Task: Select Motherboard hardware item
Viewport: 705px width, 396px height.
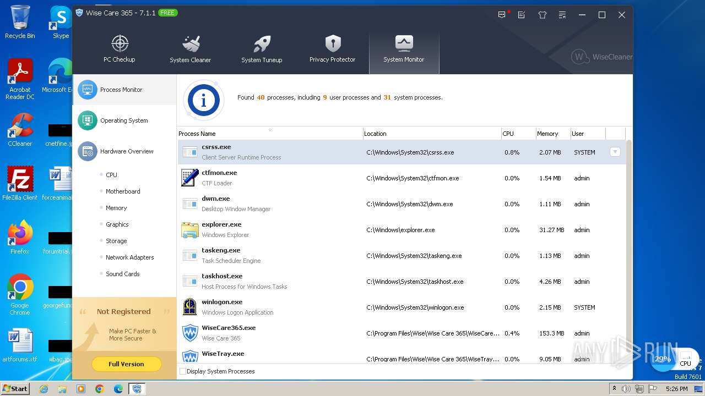Action: pos(123,191)
